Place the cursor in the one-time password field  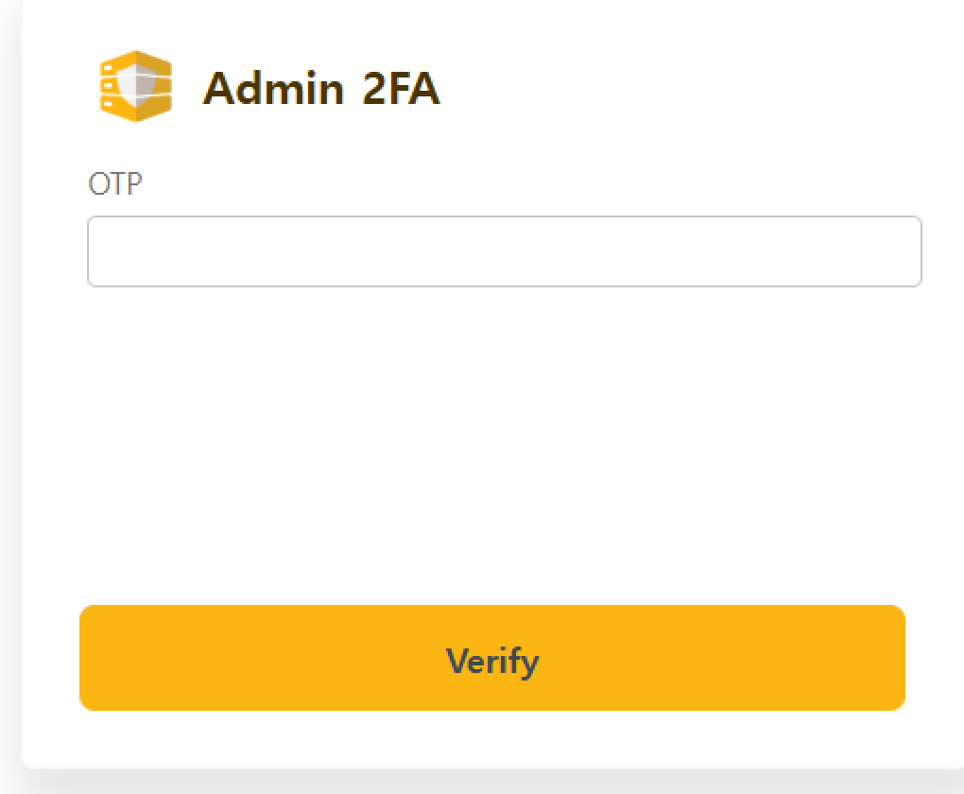504,251
